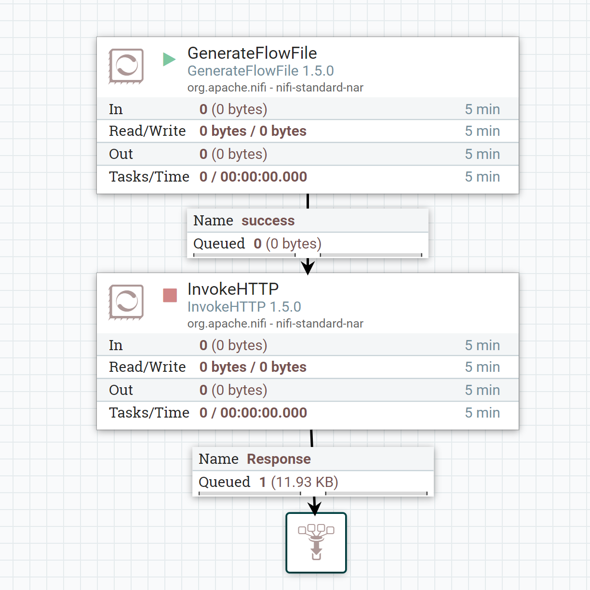Image resolution: width=590 pixels, height=590 pixels.
Task: Click the 5 min In statistic row of InvokeHTTP
Action: [x=483, y=345]
